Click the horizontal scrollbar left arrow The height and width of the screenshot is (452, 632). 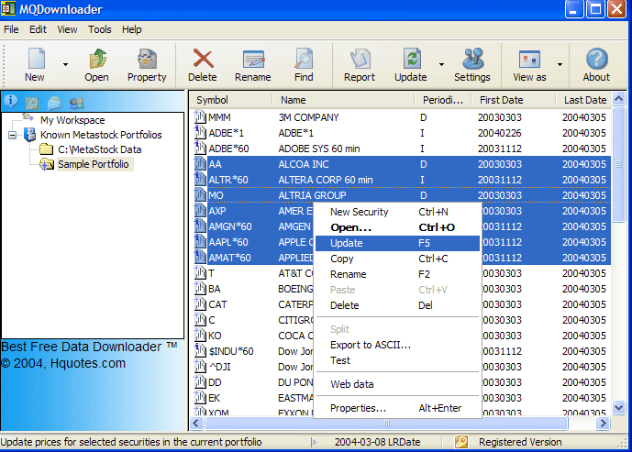(196, 423)
